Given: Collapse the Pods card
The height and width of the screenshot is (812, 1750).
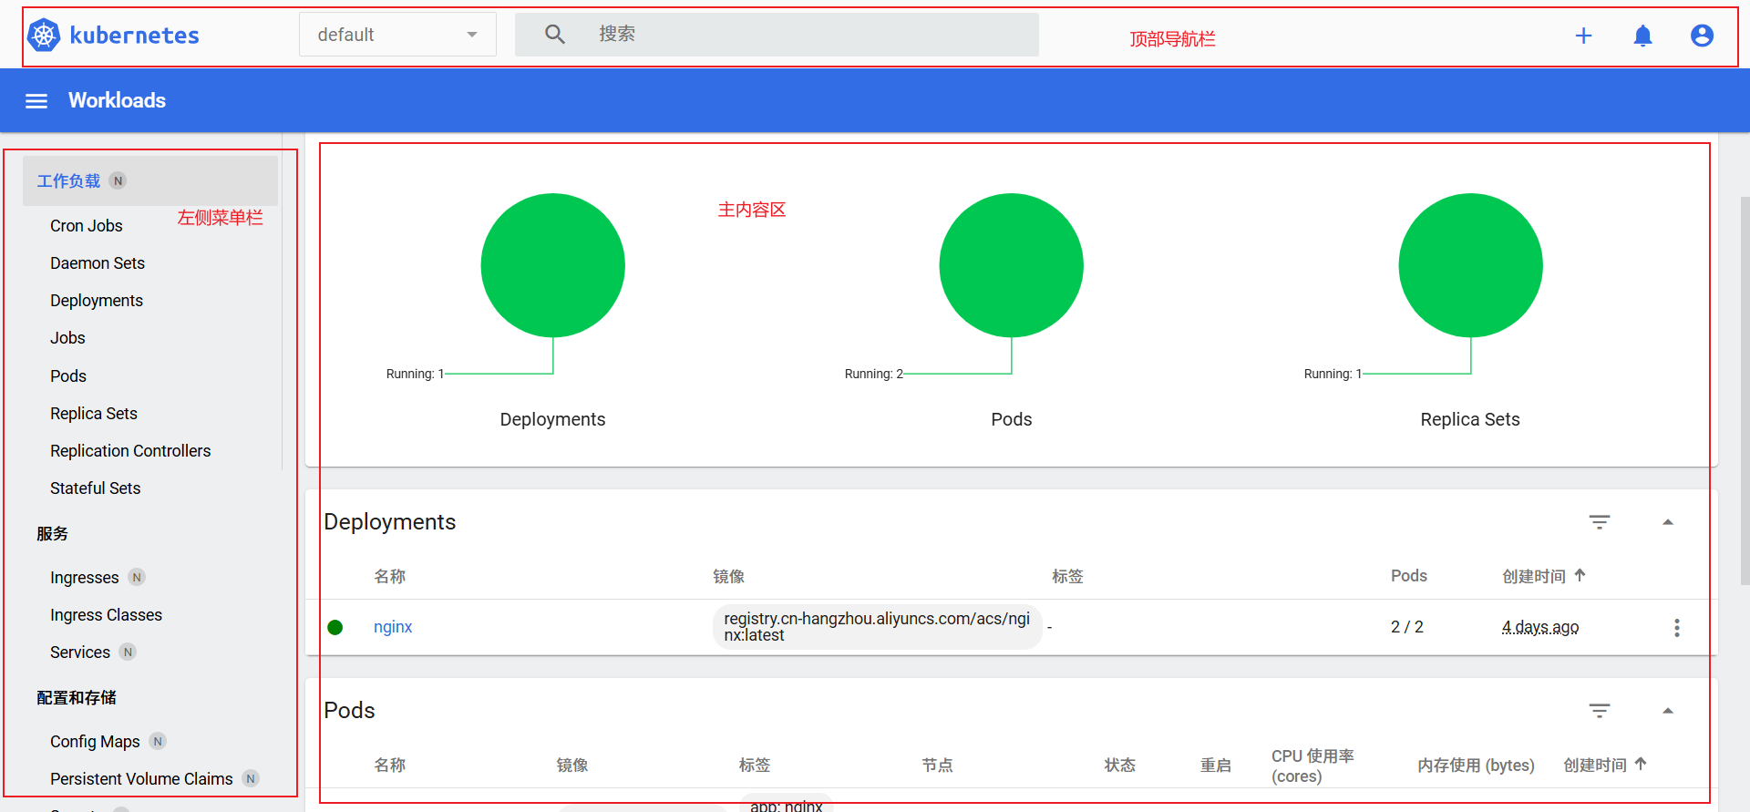Looking at the screenshot, I should pyautogui.click(x=1667, y=711).
